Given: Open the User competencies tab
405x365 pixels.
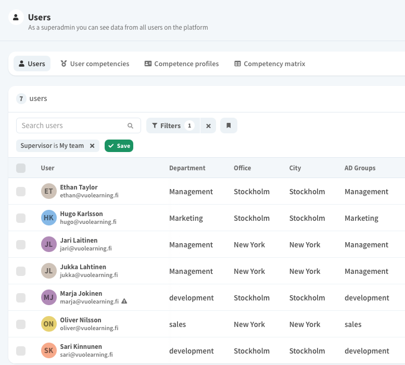Looking at the screenshot, I should pos(95,64).
